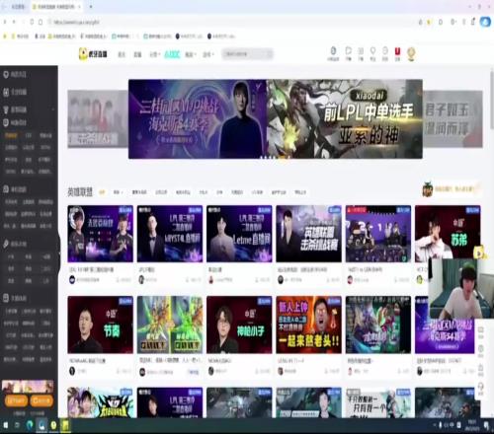
Task: Open the Huya Live logo homepage
Action: (93, 54)
